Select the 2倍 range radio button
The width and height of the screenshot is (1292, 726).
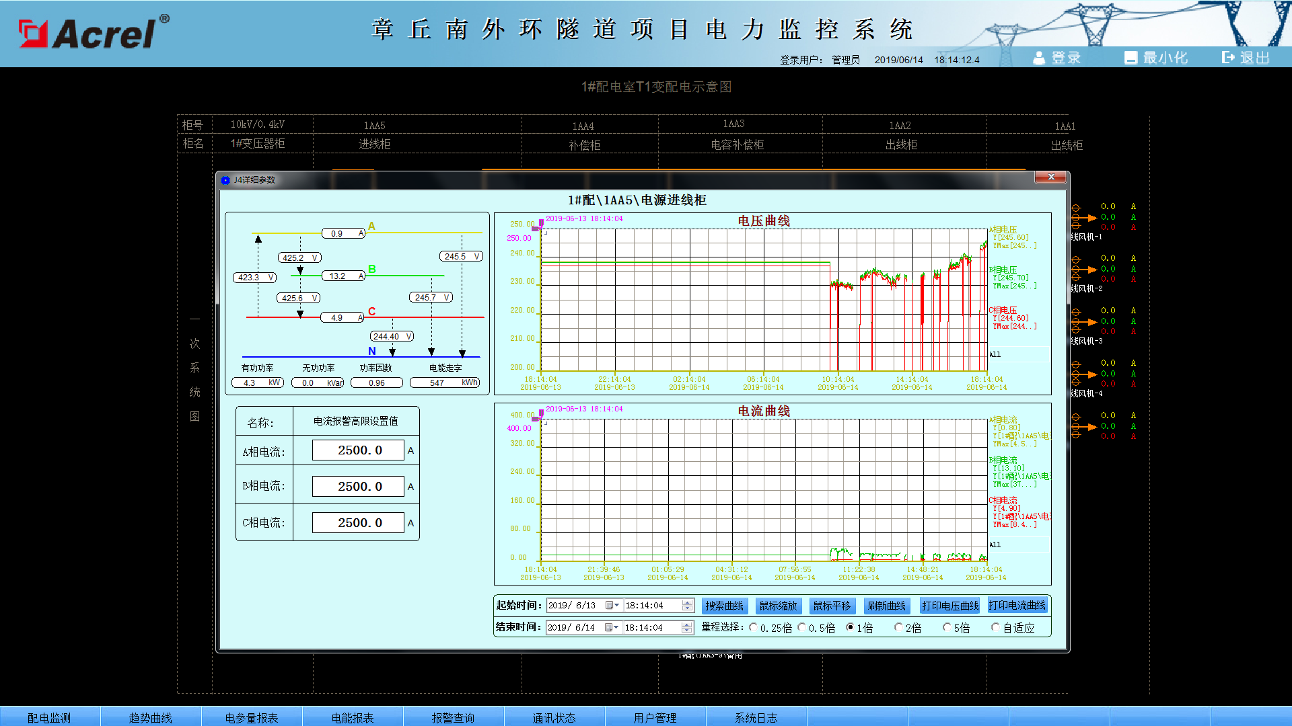[898, 628]
